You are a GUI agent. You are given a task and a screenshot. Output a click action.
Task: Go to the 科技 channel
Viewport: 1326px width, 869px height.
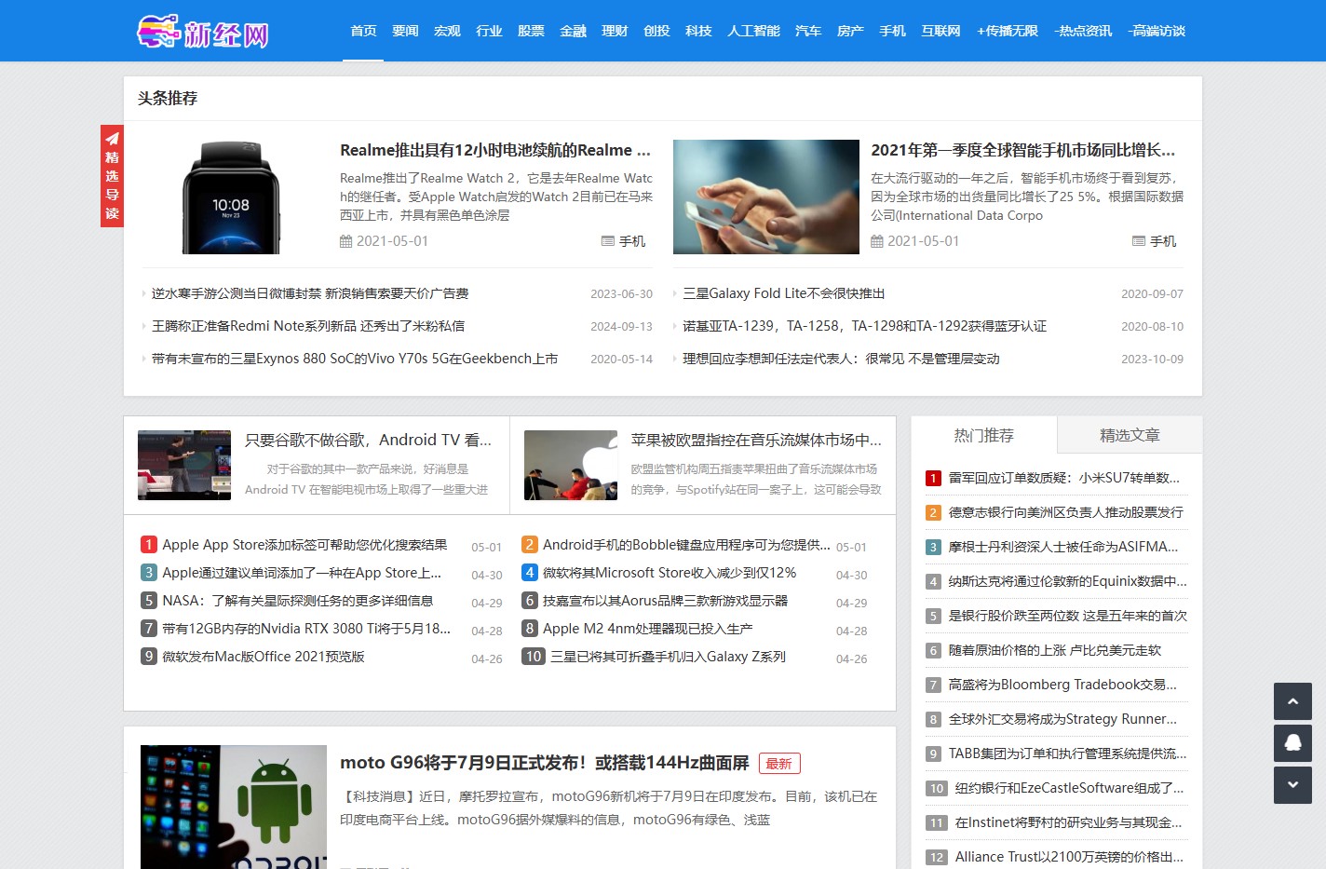click(698, 31)
